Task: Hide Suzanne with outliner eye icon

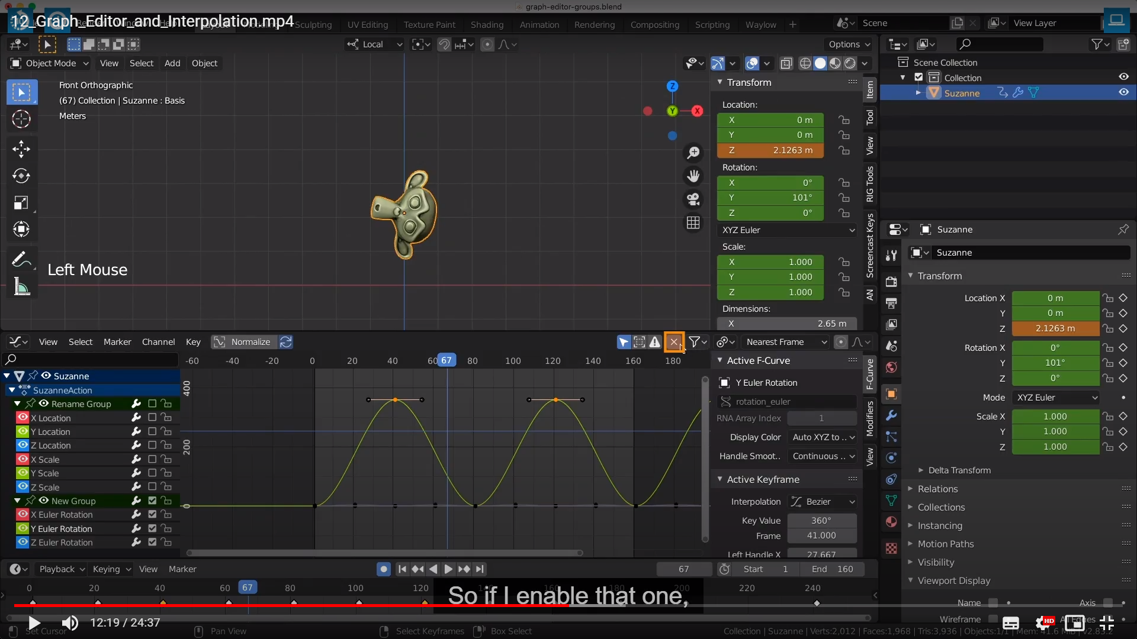Action: pos(1123,92)
